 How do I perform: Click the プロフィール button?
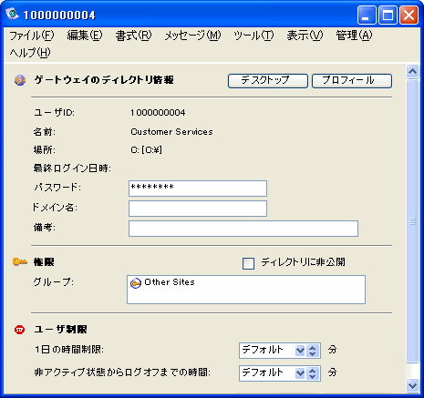352,81
